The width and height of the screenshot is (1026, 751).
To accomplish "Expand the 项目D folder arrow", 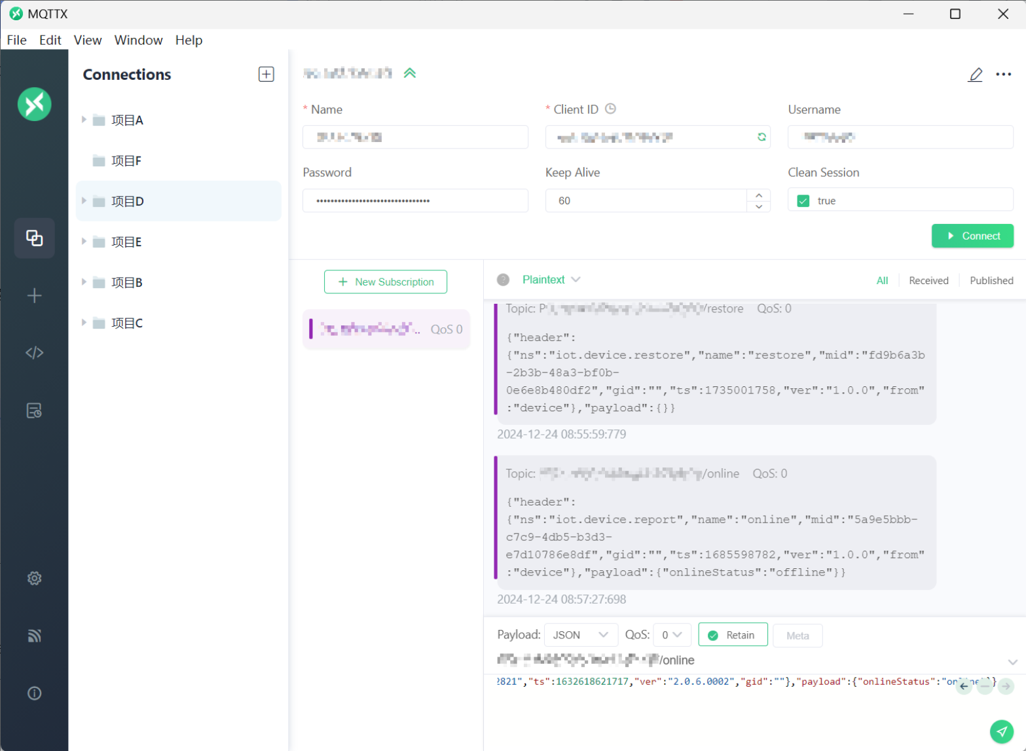I will point(84,200).
